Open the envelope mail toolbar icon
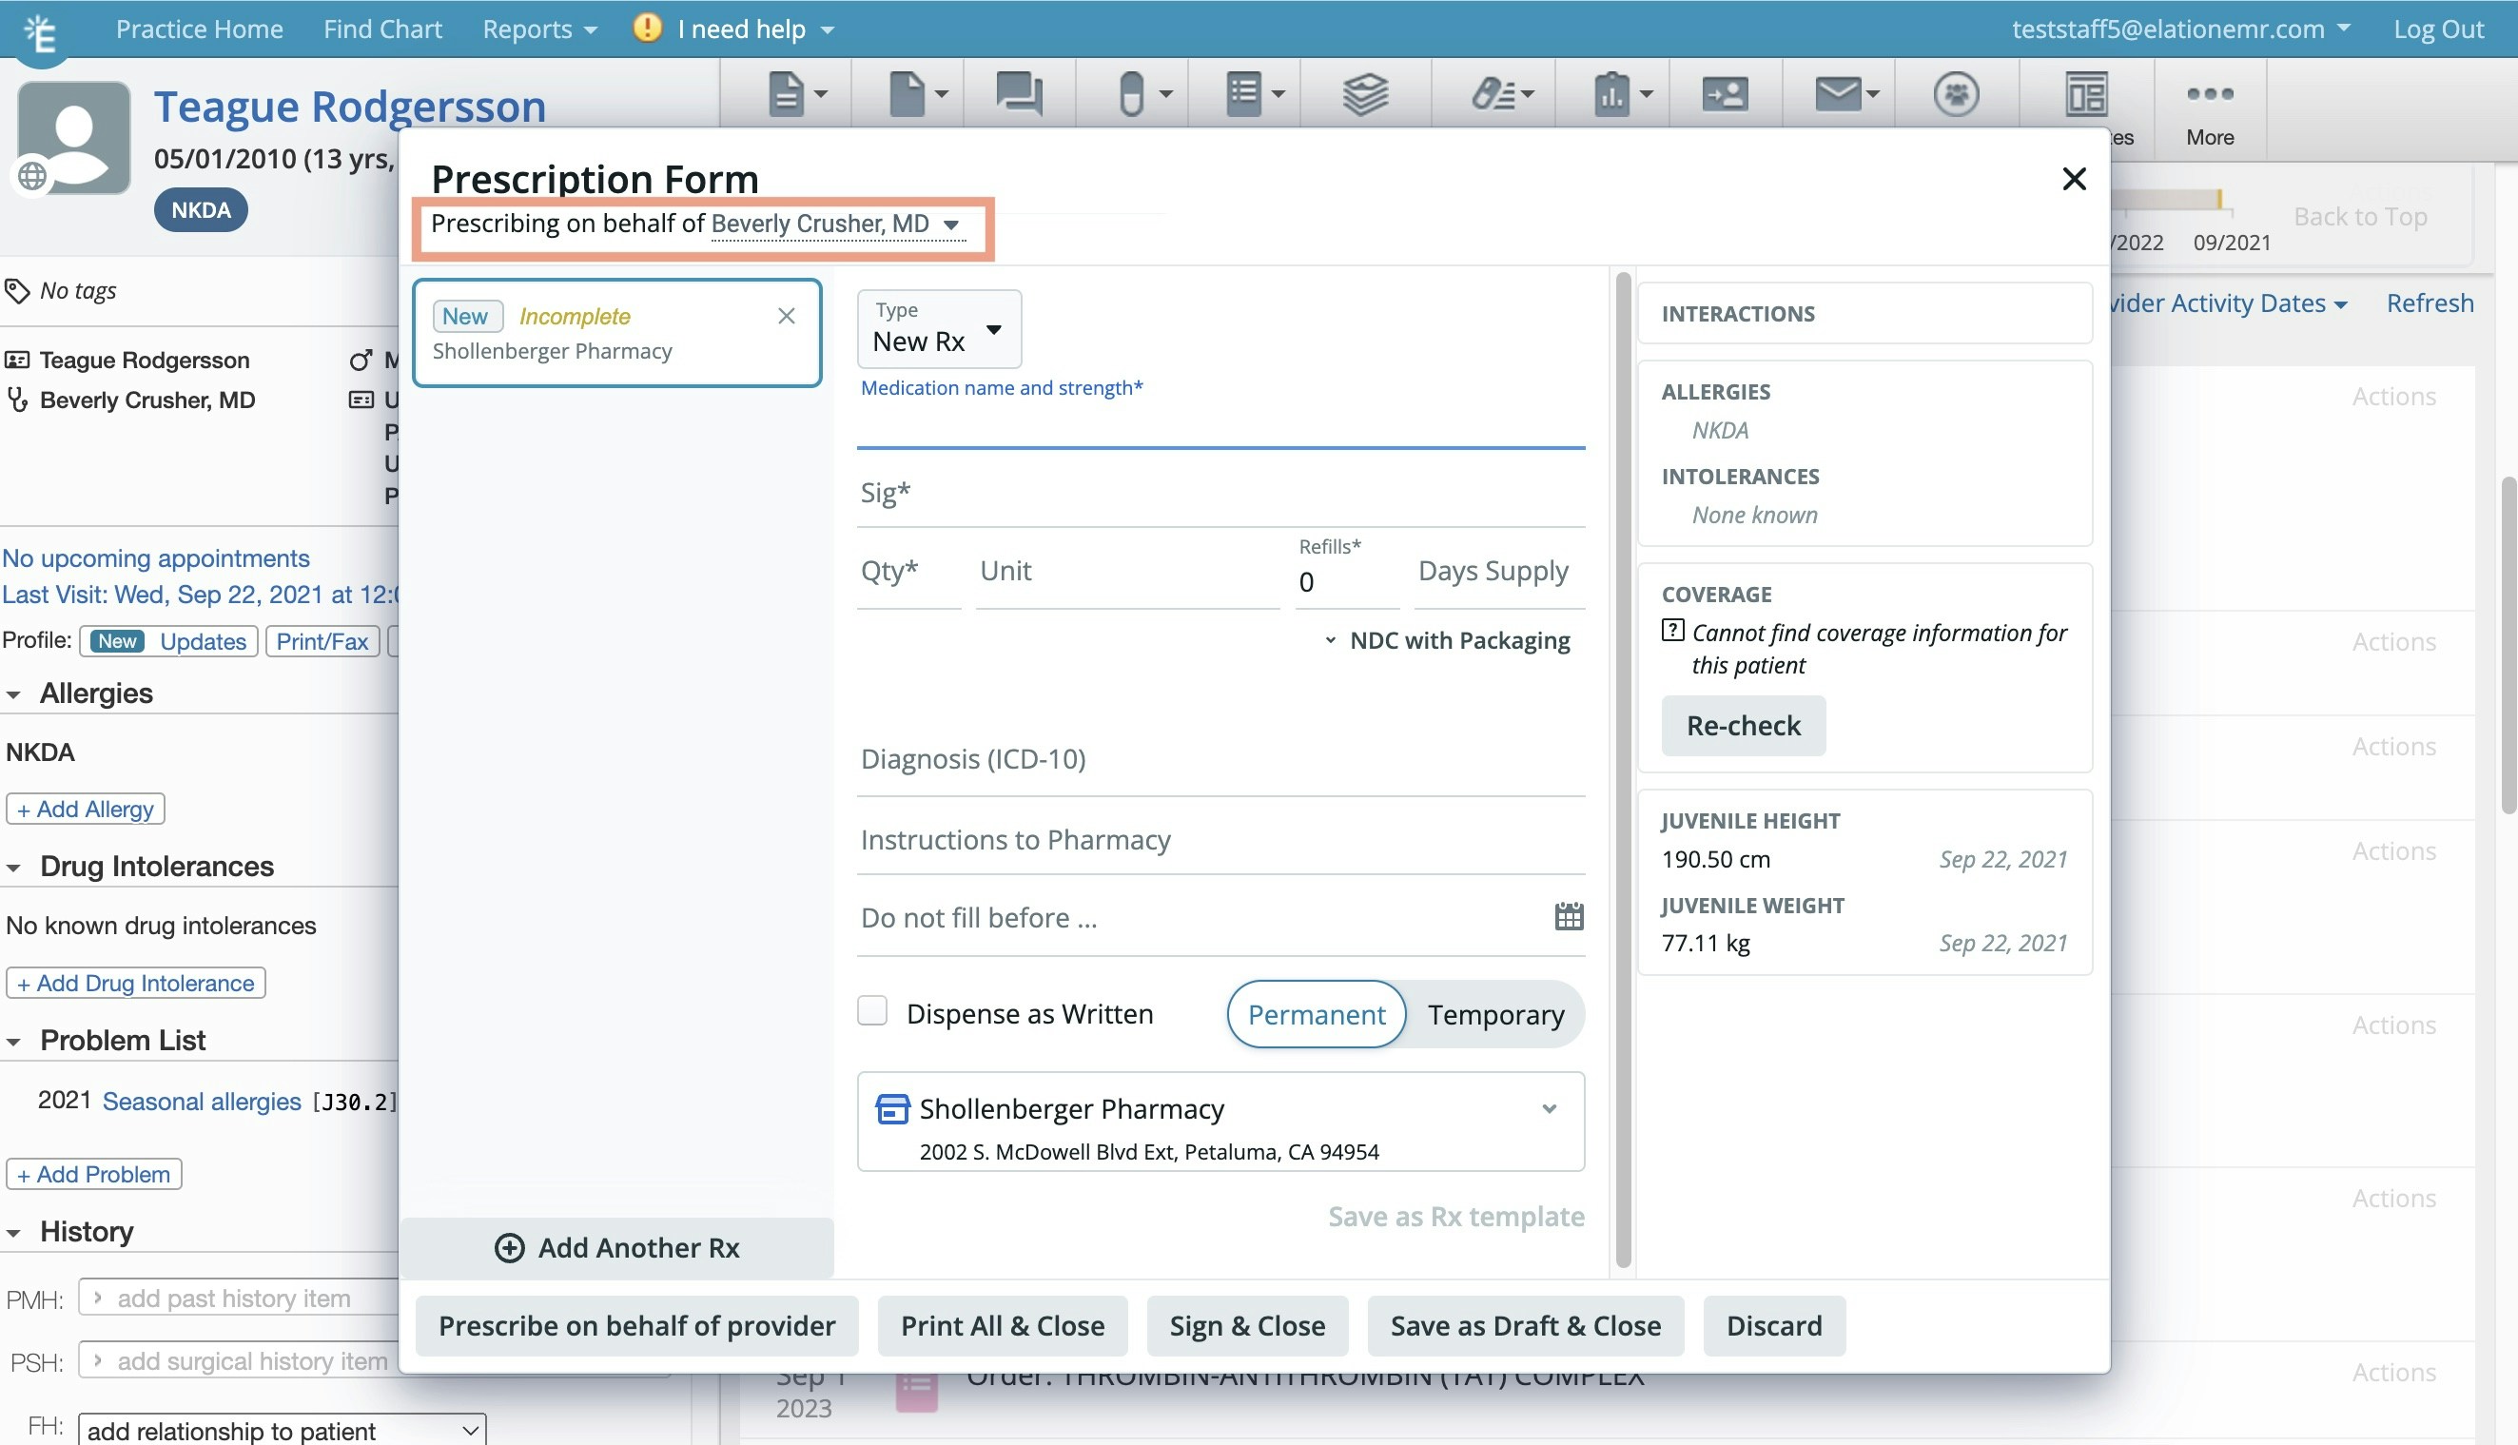Viewport: 2518px width, 1445px height. pyautogui.click(x=1839, y=94)
